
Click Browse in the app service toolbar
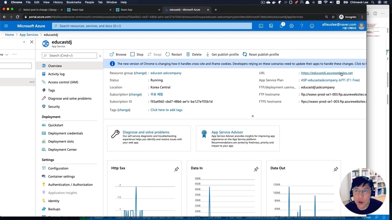(x=118, y=54)
